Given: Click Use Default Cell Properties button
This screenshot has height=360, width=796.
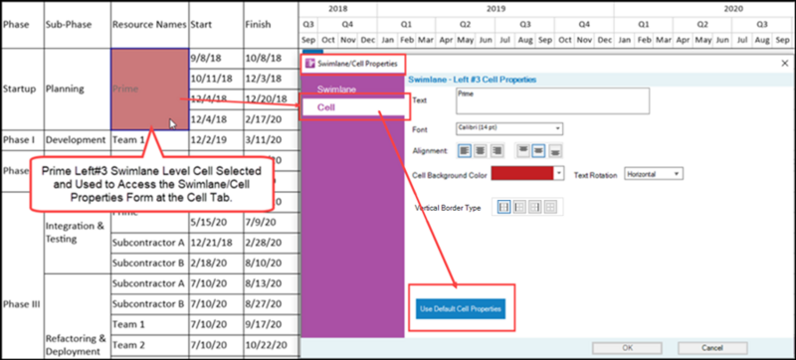Looking at the screenshot, I should coord(461,308).
